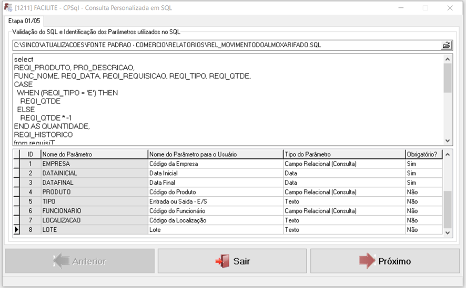
Task: Click the SQL file path field
Action: 227,45
